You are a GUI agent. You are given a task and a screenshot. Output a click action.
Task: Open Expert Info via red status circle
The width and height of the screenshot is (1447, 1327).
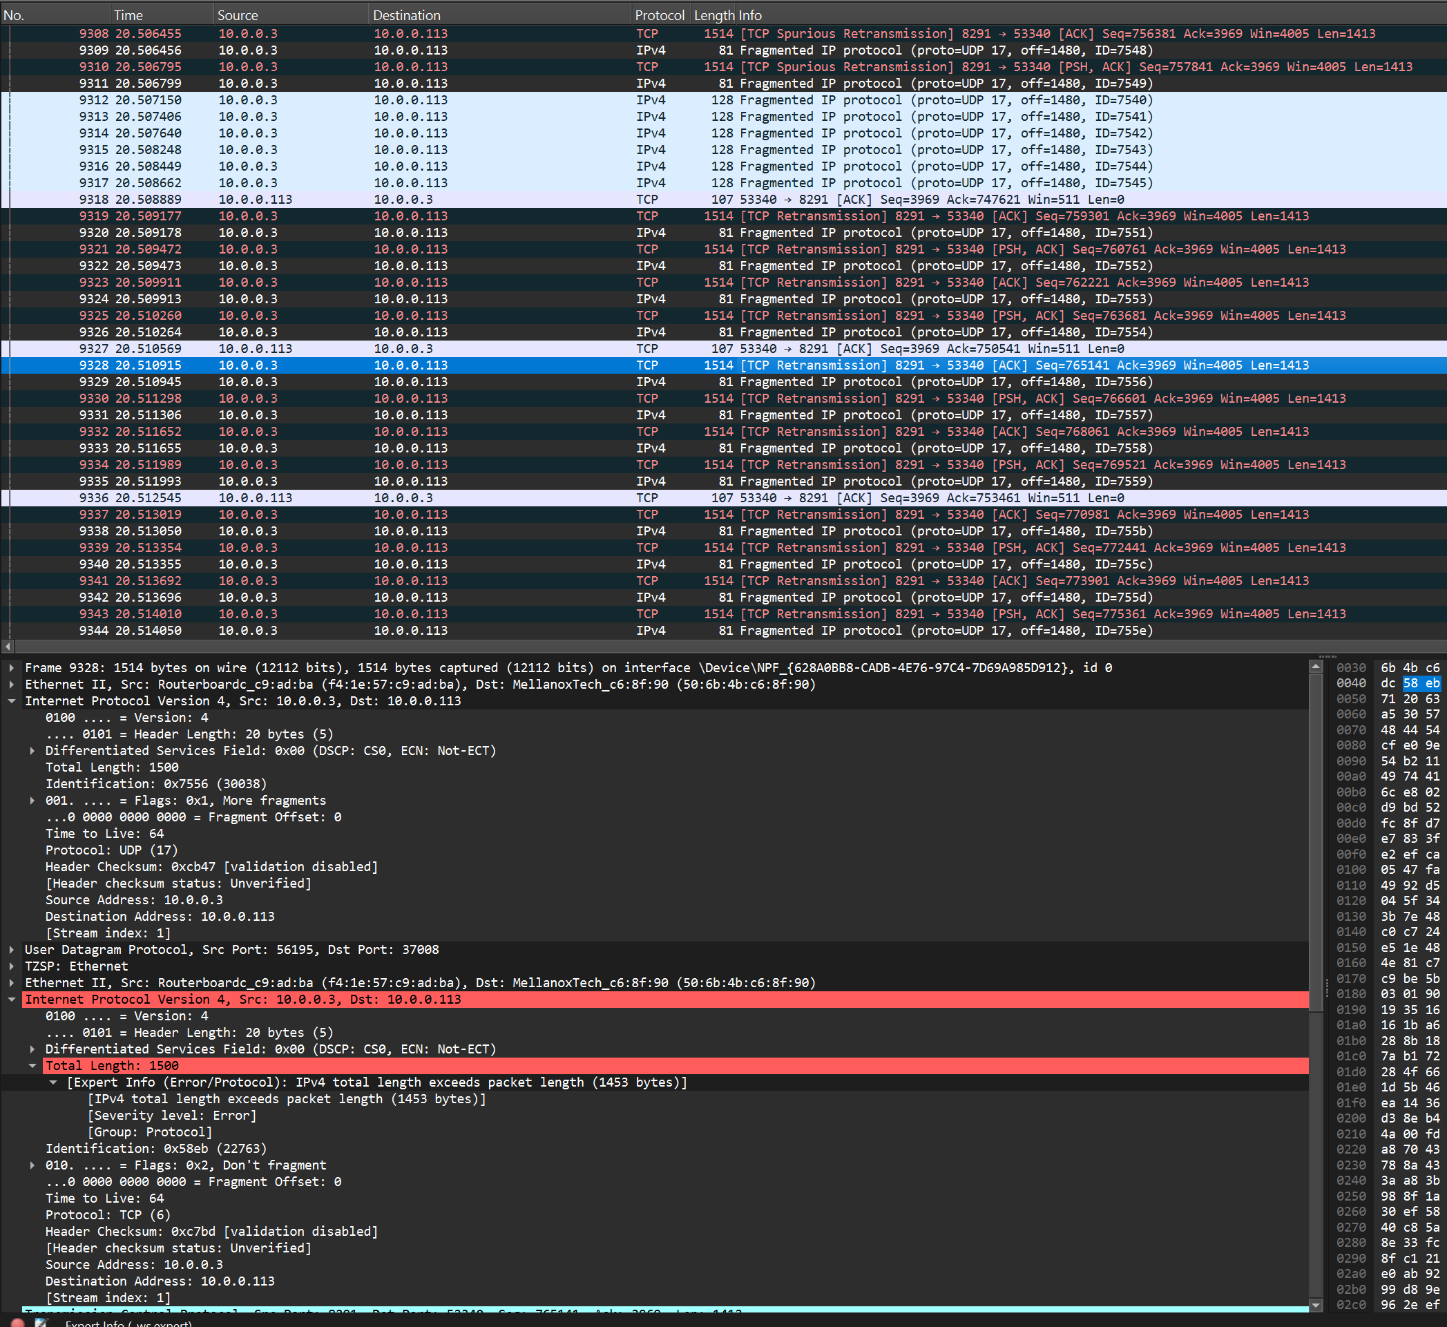pos(17,1322)
